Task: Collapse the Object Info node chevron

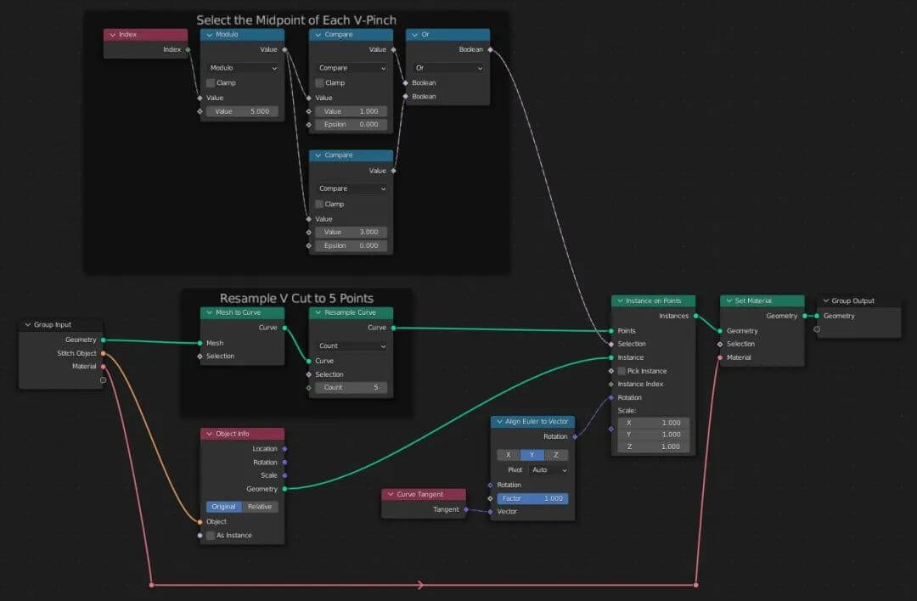Action: (x=210, y=434)
